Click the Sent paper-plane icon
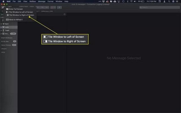Screen dimensions: 181x113 point(3,24)
